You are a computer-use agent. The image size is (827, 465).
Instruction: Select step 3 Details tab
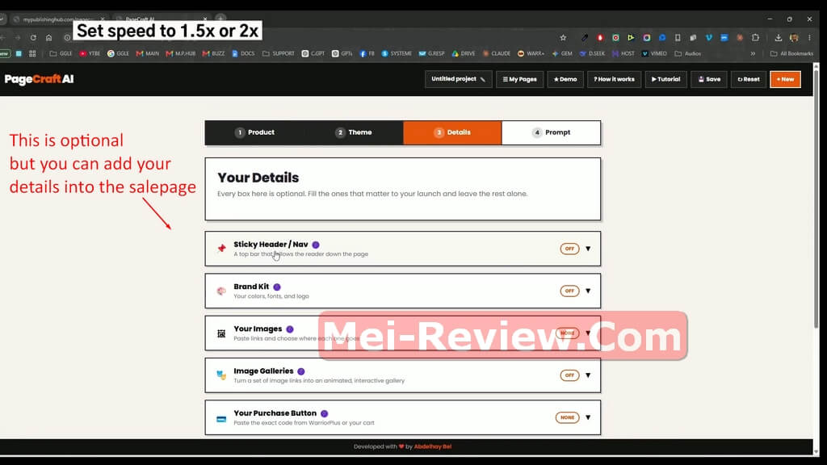coord(452,132)
